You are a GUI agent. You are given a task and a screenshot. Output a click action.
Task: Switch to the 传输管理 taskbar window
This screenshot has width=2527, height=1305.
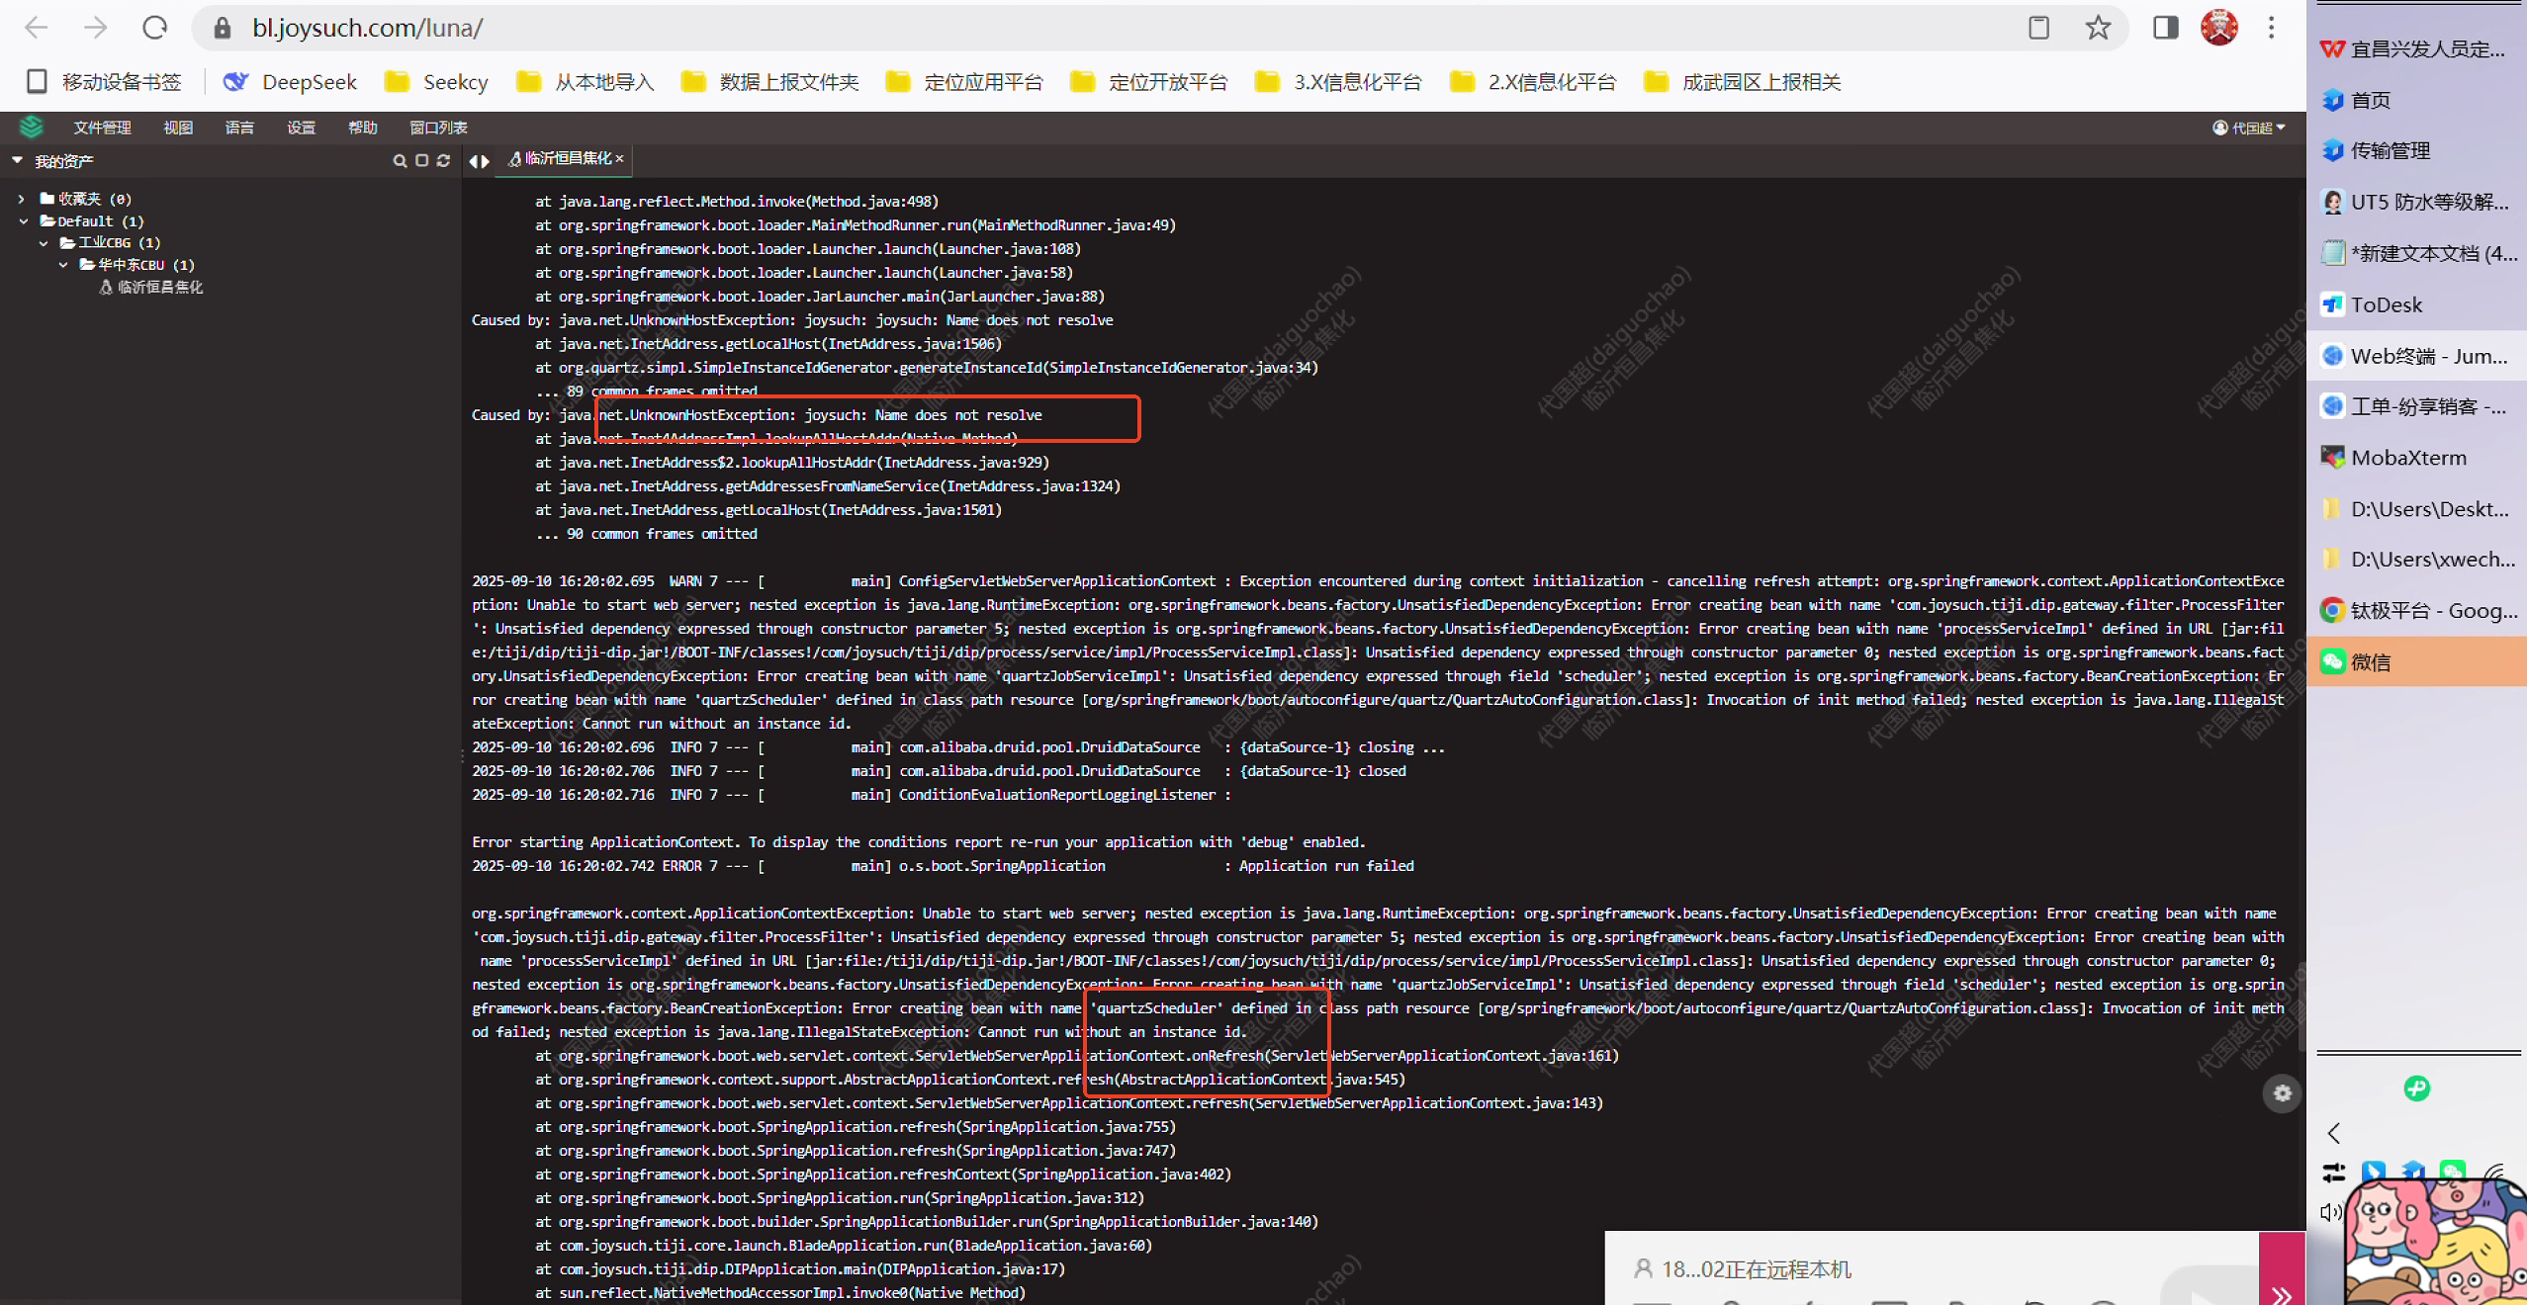tap(2417, 150)
